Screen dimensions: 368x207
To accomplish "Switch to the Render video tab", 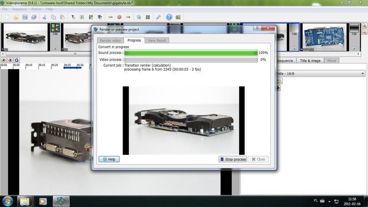I will coord(110,41).
